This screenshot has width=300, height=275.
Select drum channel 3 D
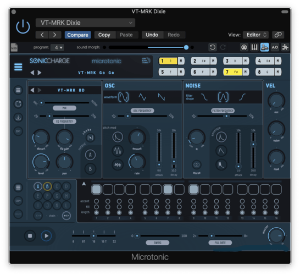coord(233,61)
